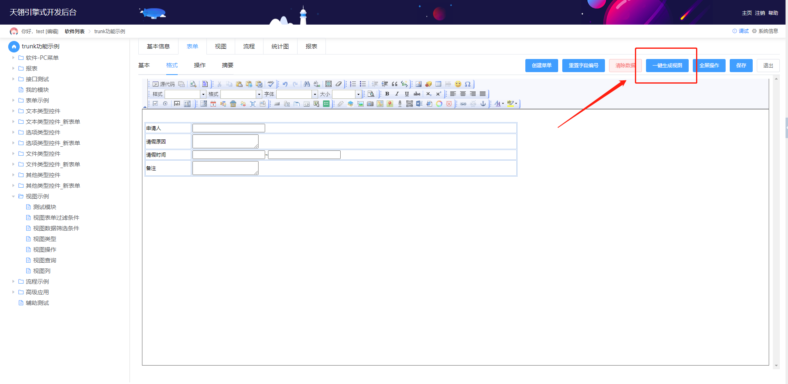The width and height of the screenshot is (788, 384).
Task: Toggle underline formatting
Action: click(407, 94)
